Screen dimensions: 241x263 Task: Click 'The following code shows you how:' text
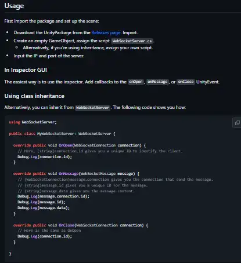(x=149, y=107)
